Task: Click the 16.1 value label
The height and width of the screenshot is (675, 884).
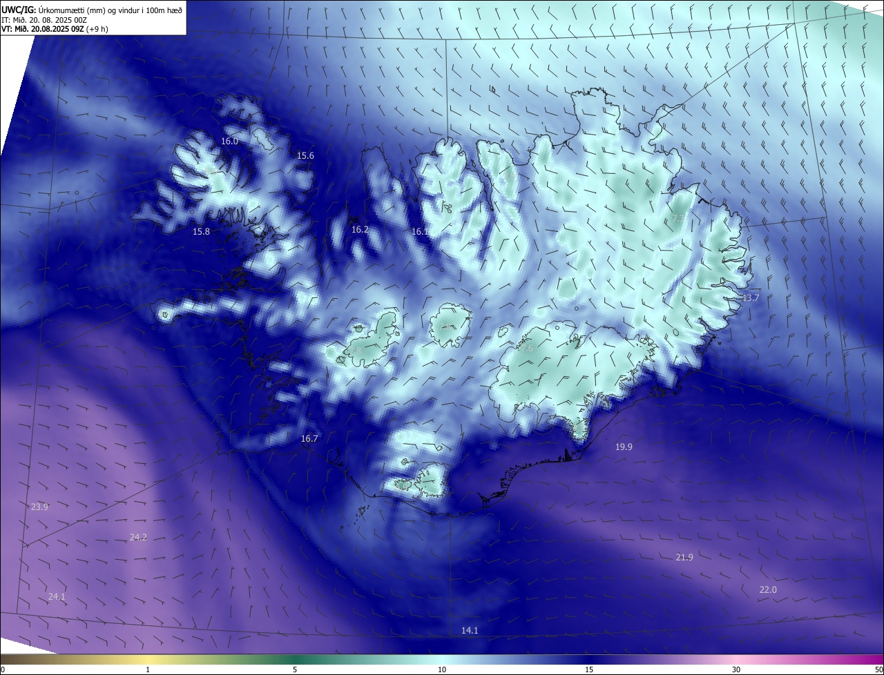Action: click(420, 232)
